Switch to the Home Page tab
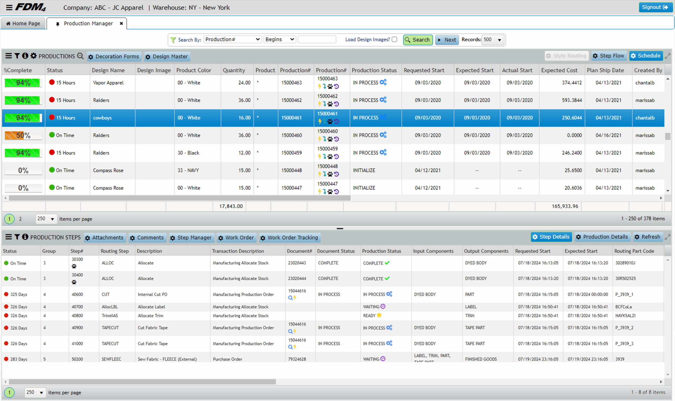 [23, 23]
